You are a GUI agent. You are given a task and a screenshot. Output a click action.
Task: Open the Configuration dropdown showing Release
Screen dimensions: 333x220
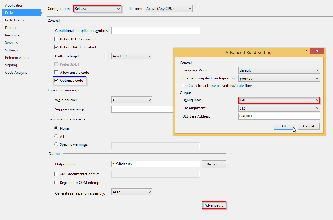coord(97,9)
